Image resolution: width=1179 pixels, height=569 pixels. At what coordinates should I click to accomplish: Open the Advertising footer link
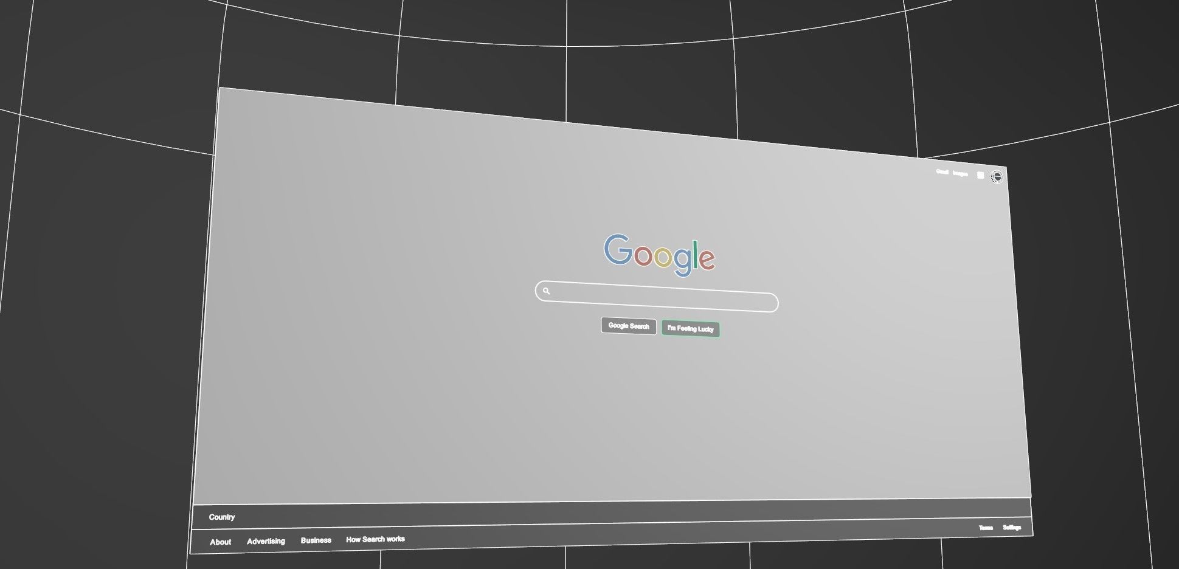click(x=266, y=541)
